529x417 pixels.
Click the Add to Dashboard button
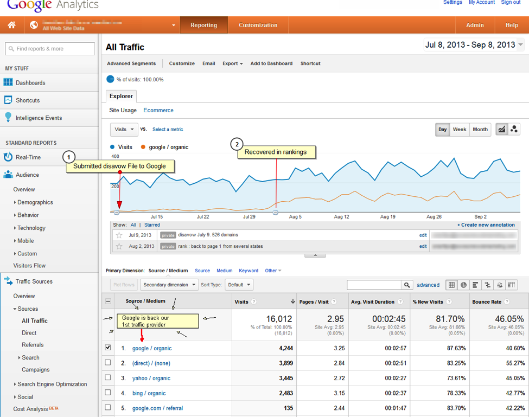click(271, 63)
